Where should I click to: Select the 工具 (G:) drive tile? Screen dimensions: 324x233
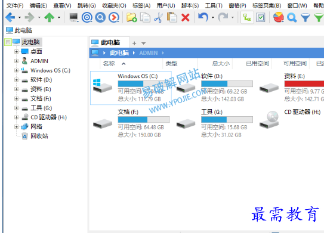(x=215, y=123)
